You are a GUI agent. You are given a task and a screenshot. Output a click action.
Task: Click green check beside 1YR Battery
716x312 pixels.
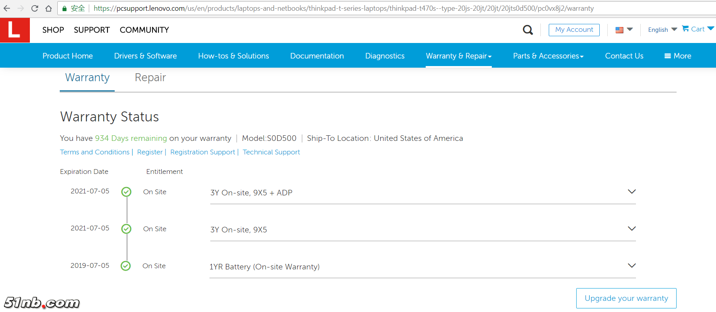[x=125, y=266]
